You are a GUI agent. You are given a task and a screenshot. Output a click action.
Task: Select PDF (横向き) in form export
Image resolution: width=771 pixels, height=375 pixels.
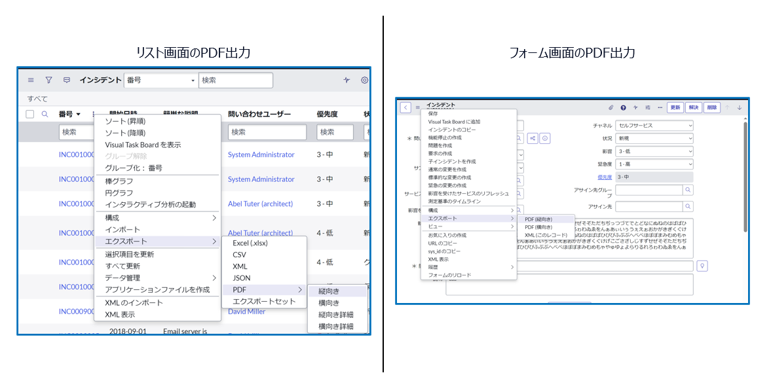tap(539, 227)
